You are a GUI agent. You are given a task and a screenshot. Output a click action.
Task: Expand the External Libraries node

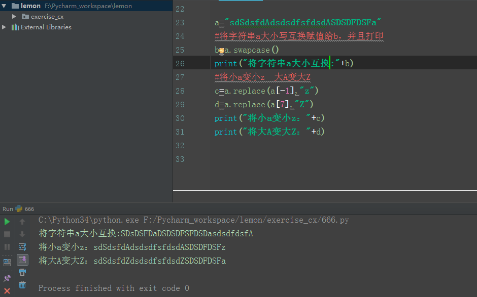(5, 27)
